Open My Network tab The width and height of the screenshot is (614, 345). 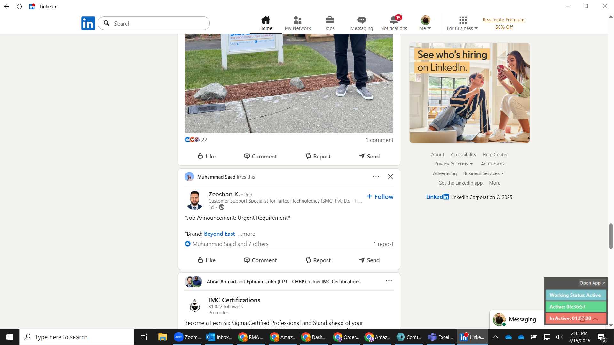[x=298, y=23]
